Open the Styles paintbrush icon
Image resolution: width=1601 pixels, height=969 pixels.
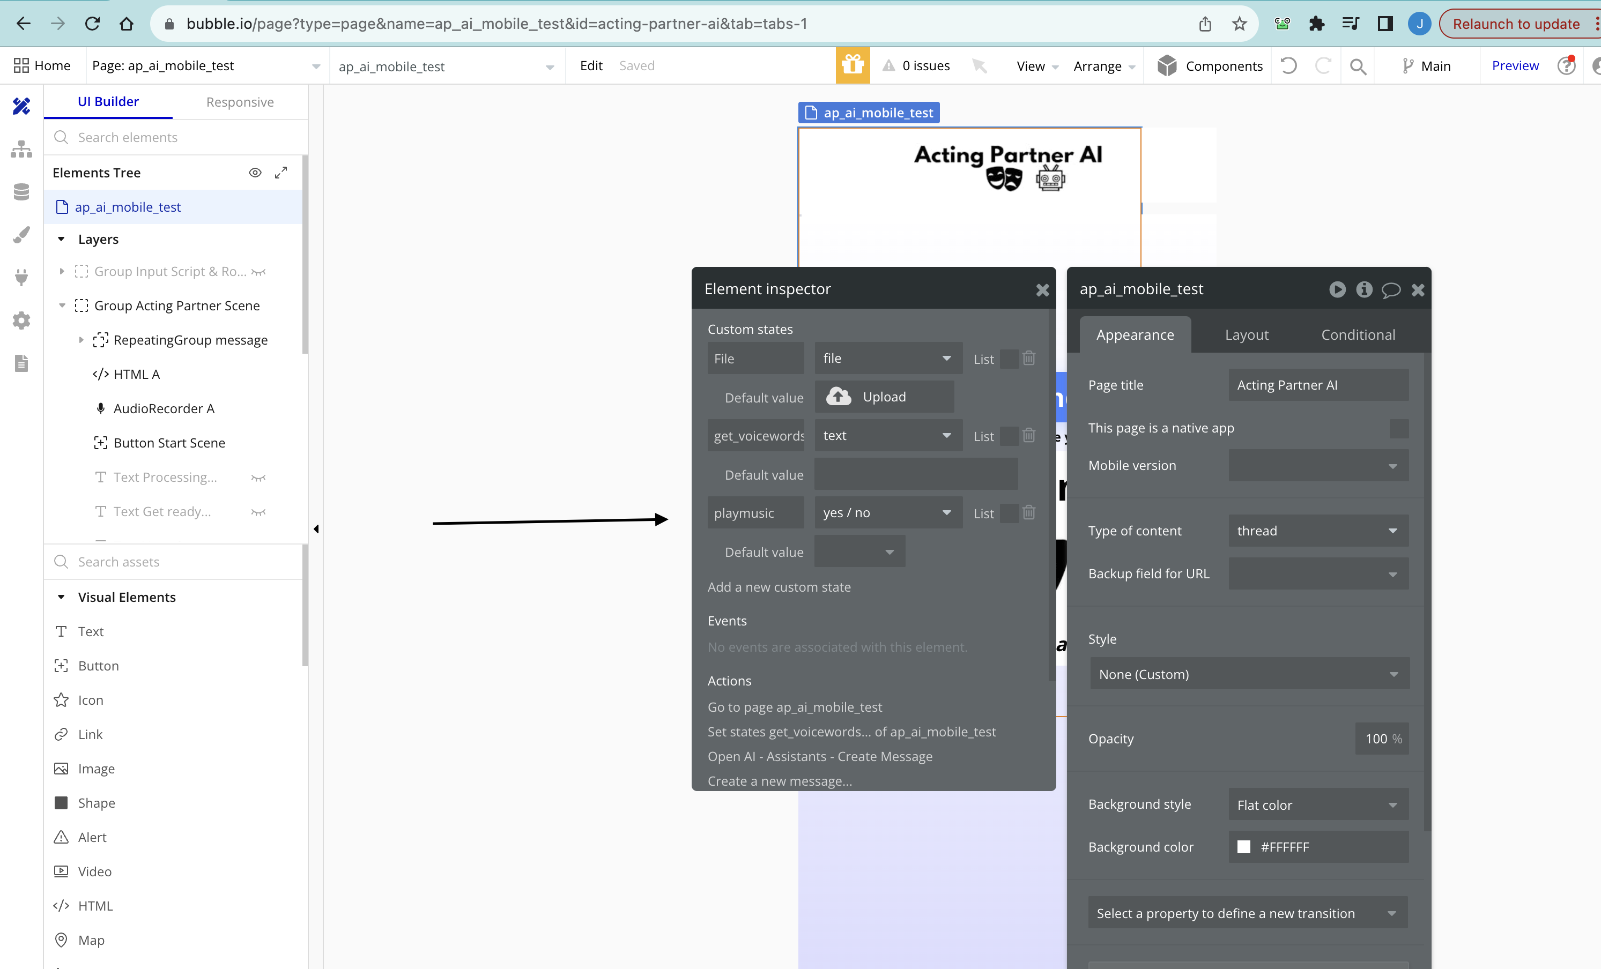(x=21, y=235)
